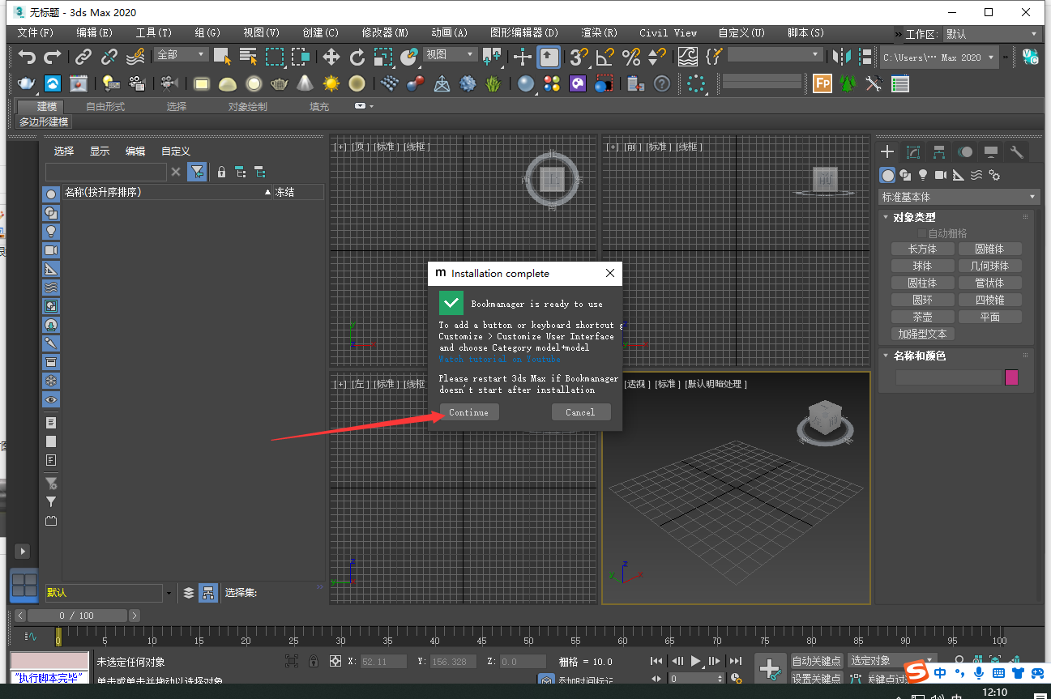Viewport: 1051px width, 699px height.
Task: Click Continue in Installation complete dialog
Action: pos(469,412)
